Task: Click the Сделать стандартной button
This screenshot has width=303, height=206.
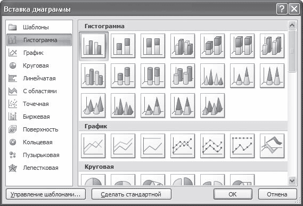Action: (x=132, y=194)
